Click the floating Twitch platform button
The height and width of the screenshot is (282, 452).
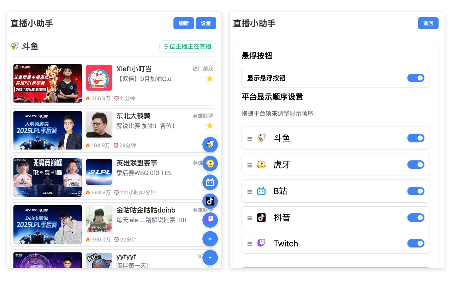coord(210,220)
